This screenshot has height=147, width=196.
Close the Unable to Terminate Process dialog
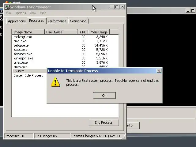(159, 71)
